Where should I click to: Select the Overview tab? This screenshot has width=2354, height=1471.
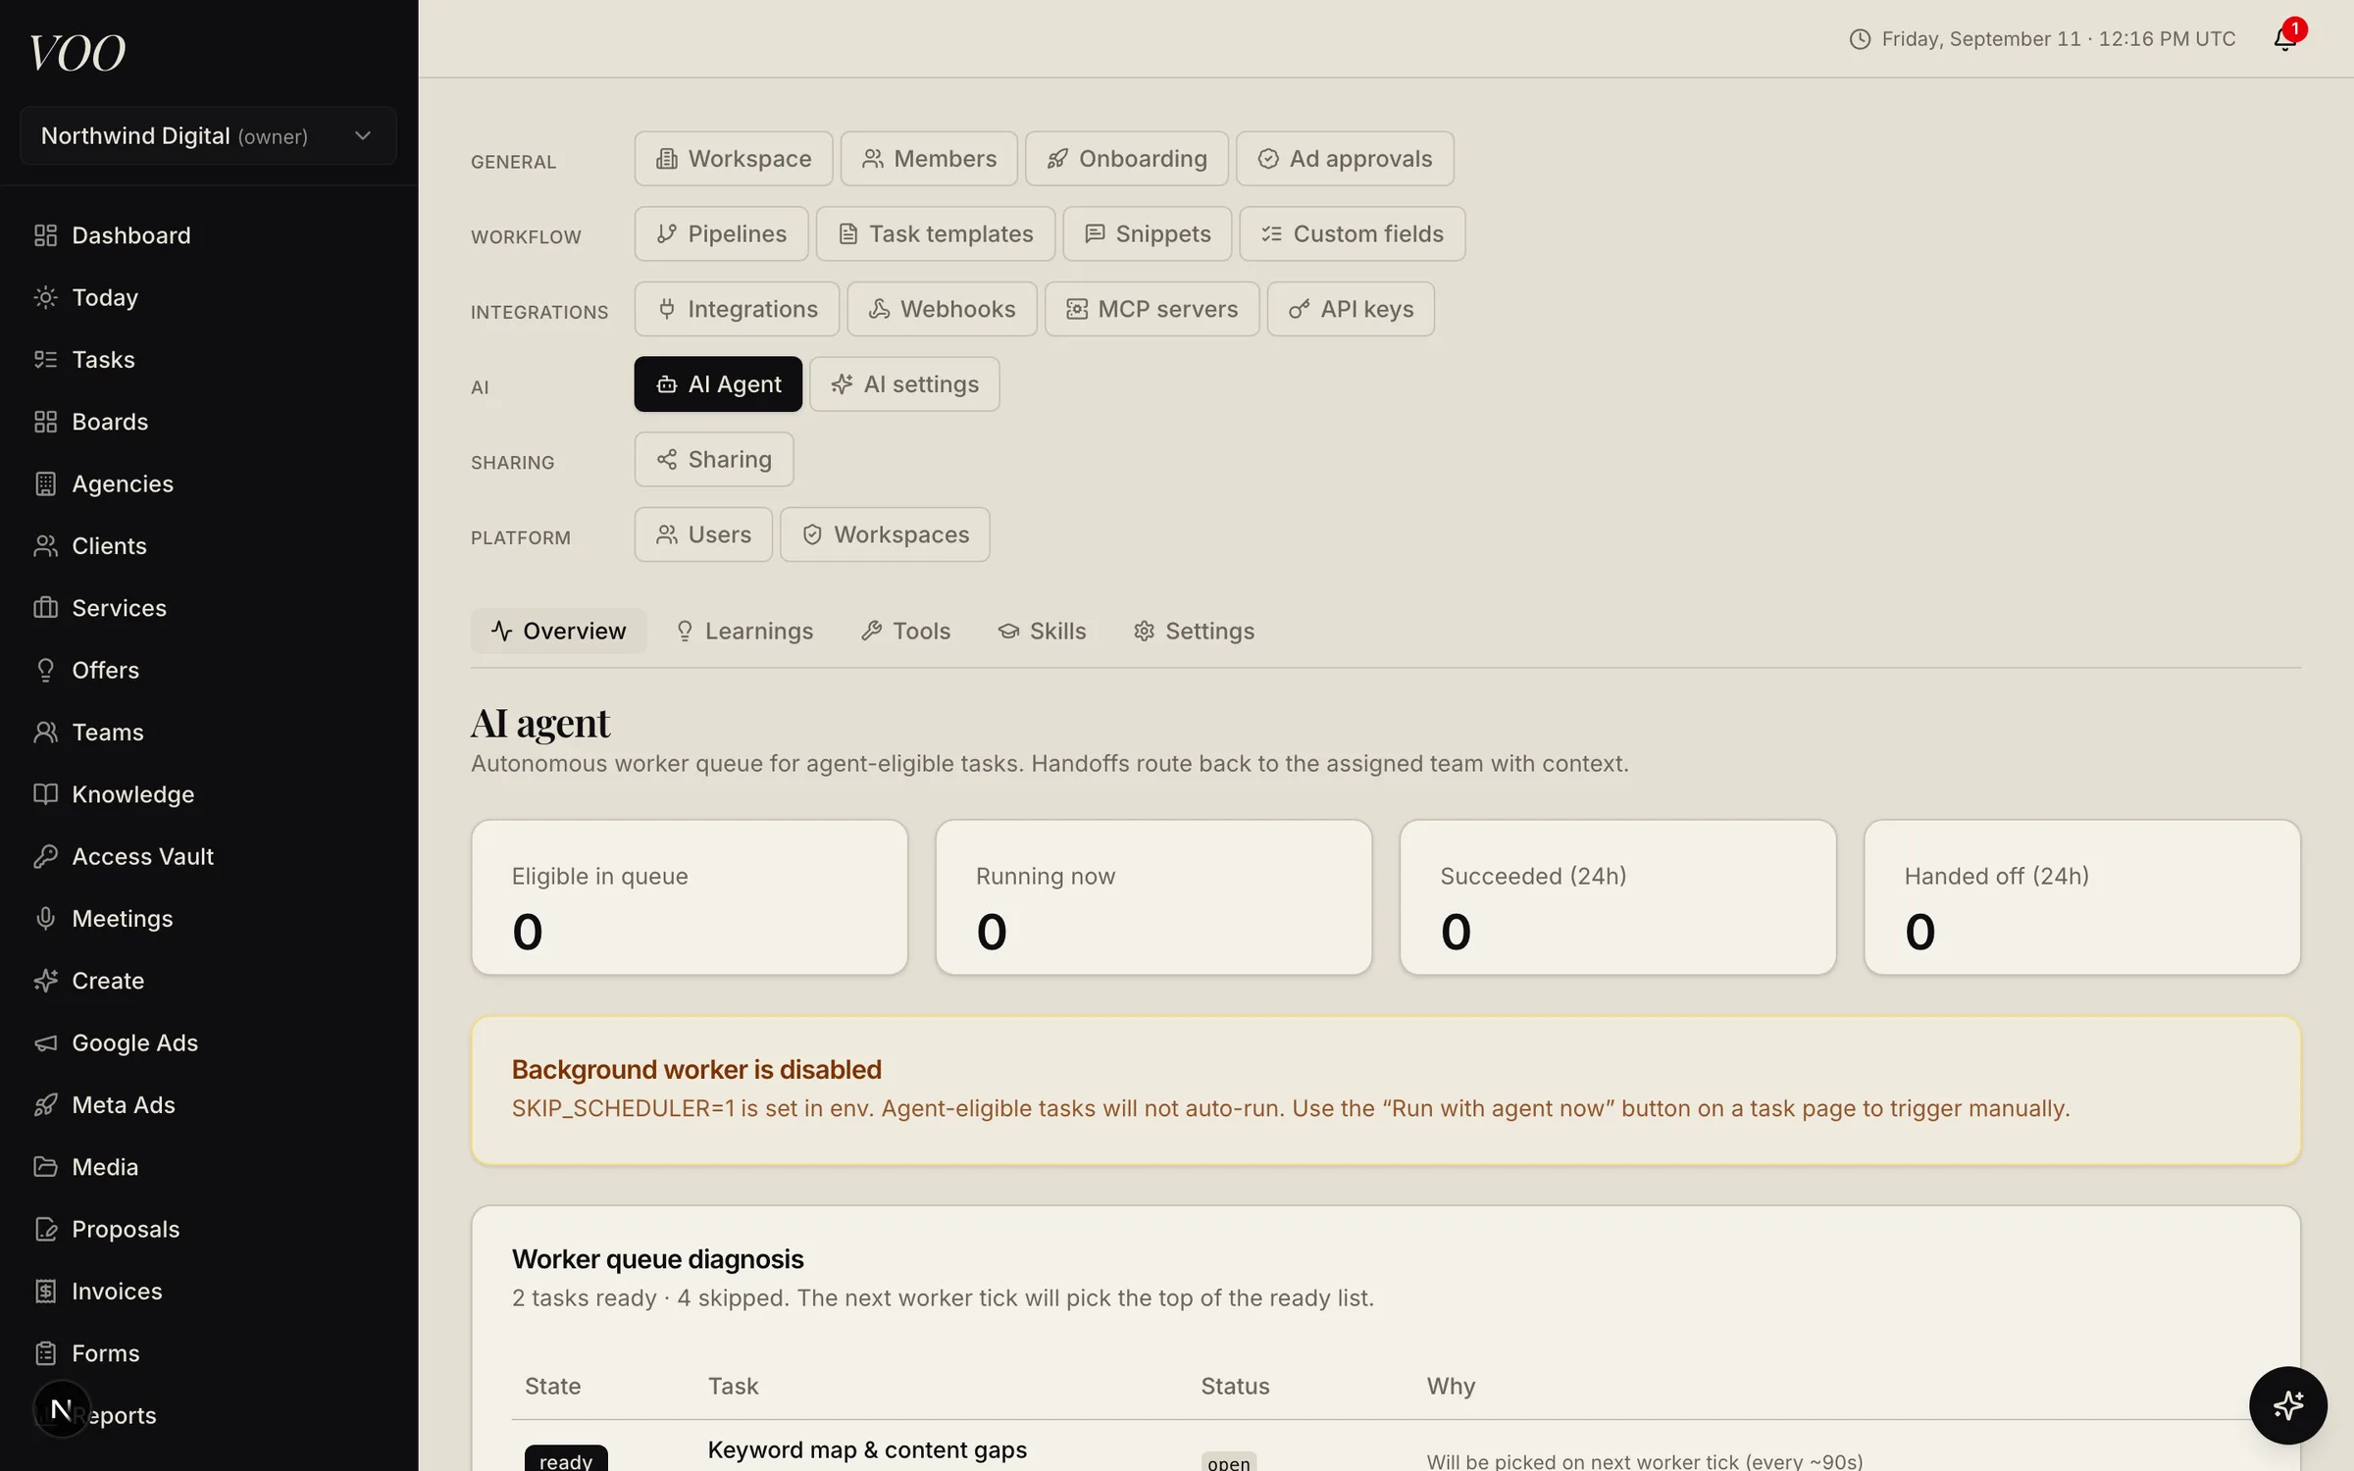(x=558, y=631)
